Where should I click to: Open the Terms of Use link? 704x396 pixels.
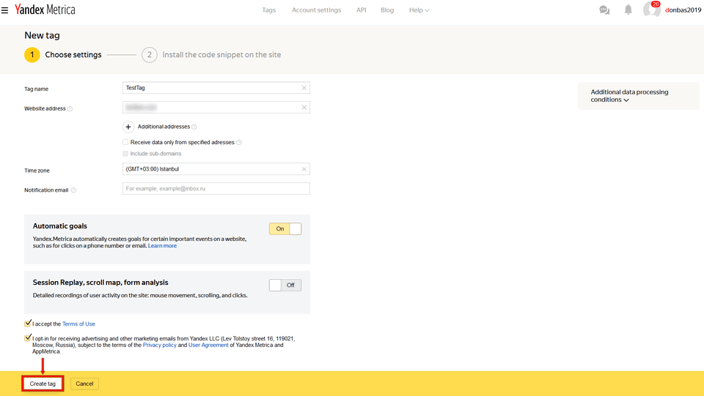click(x=78, y=324)
